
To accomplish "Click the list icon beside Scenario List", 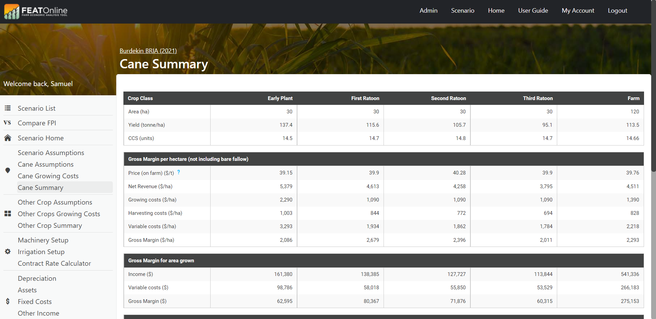I will pos(8,108).
